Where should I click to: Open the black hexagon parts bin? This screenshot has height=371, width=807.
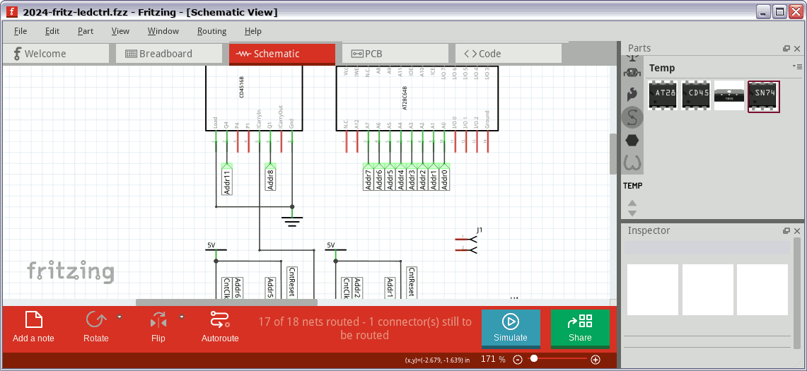pos(632,140)
